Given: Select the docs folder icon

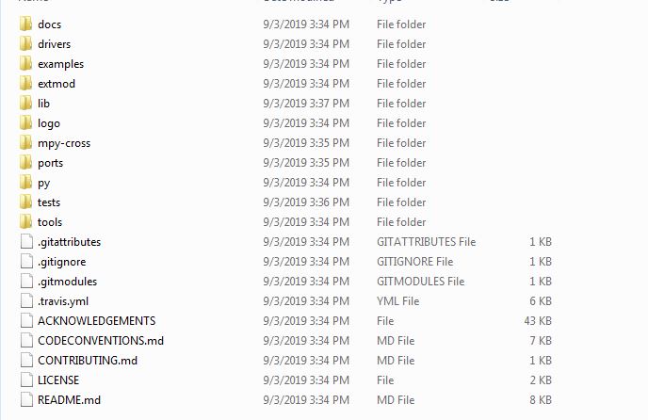Looking at the screenshot, I should click(x=25, y=24).
